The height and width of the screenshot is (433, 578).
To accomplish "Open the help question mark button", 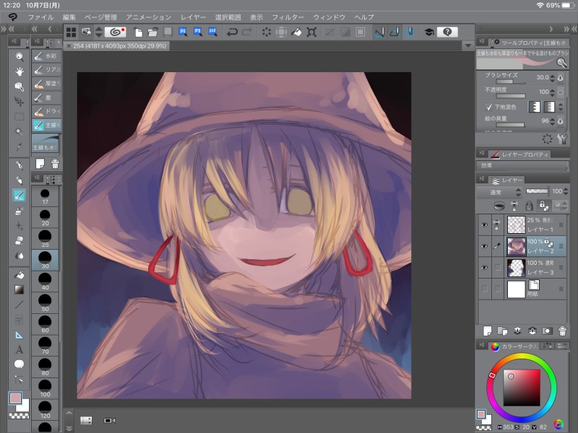I will [x=448, y=32].
